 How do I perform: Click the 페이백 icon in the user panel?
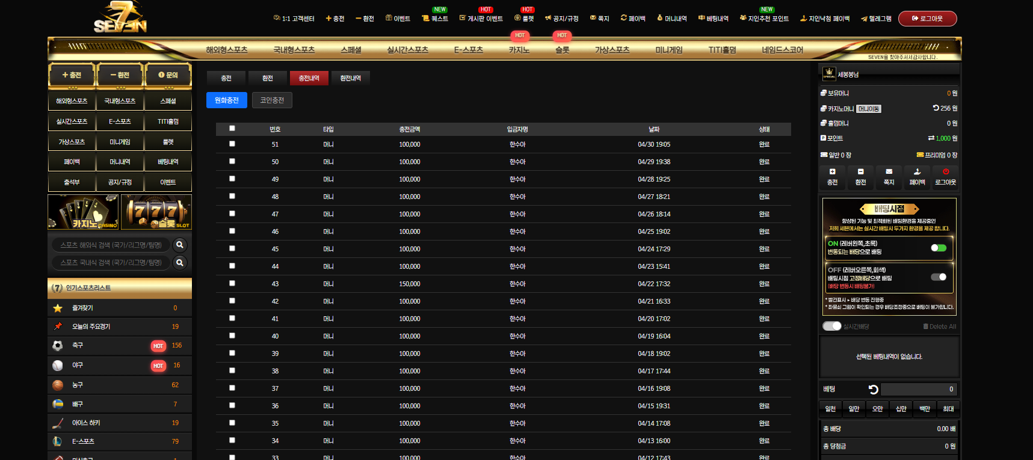click(x=917, y=172)
